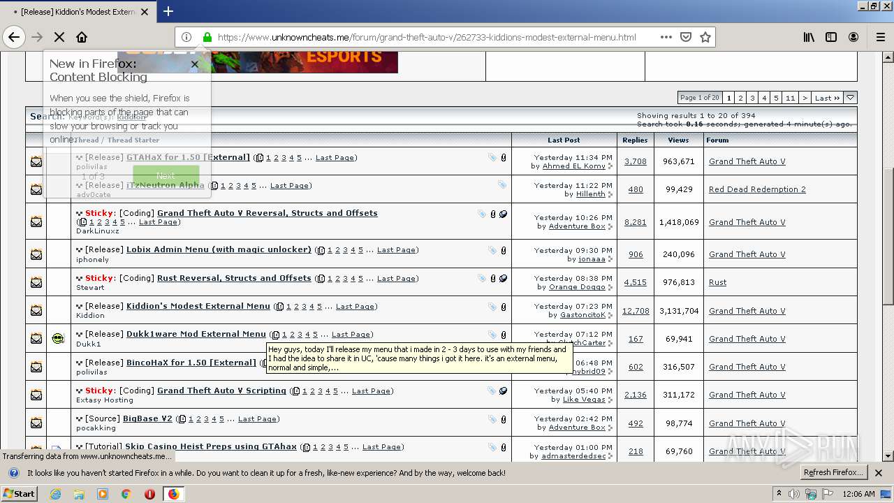Image resolution: width=894 pixels, height=503 pixels.
Task: Open Opera browser from taskbar
Action: tap(149, 494)
